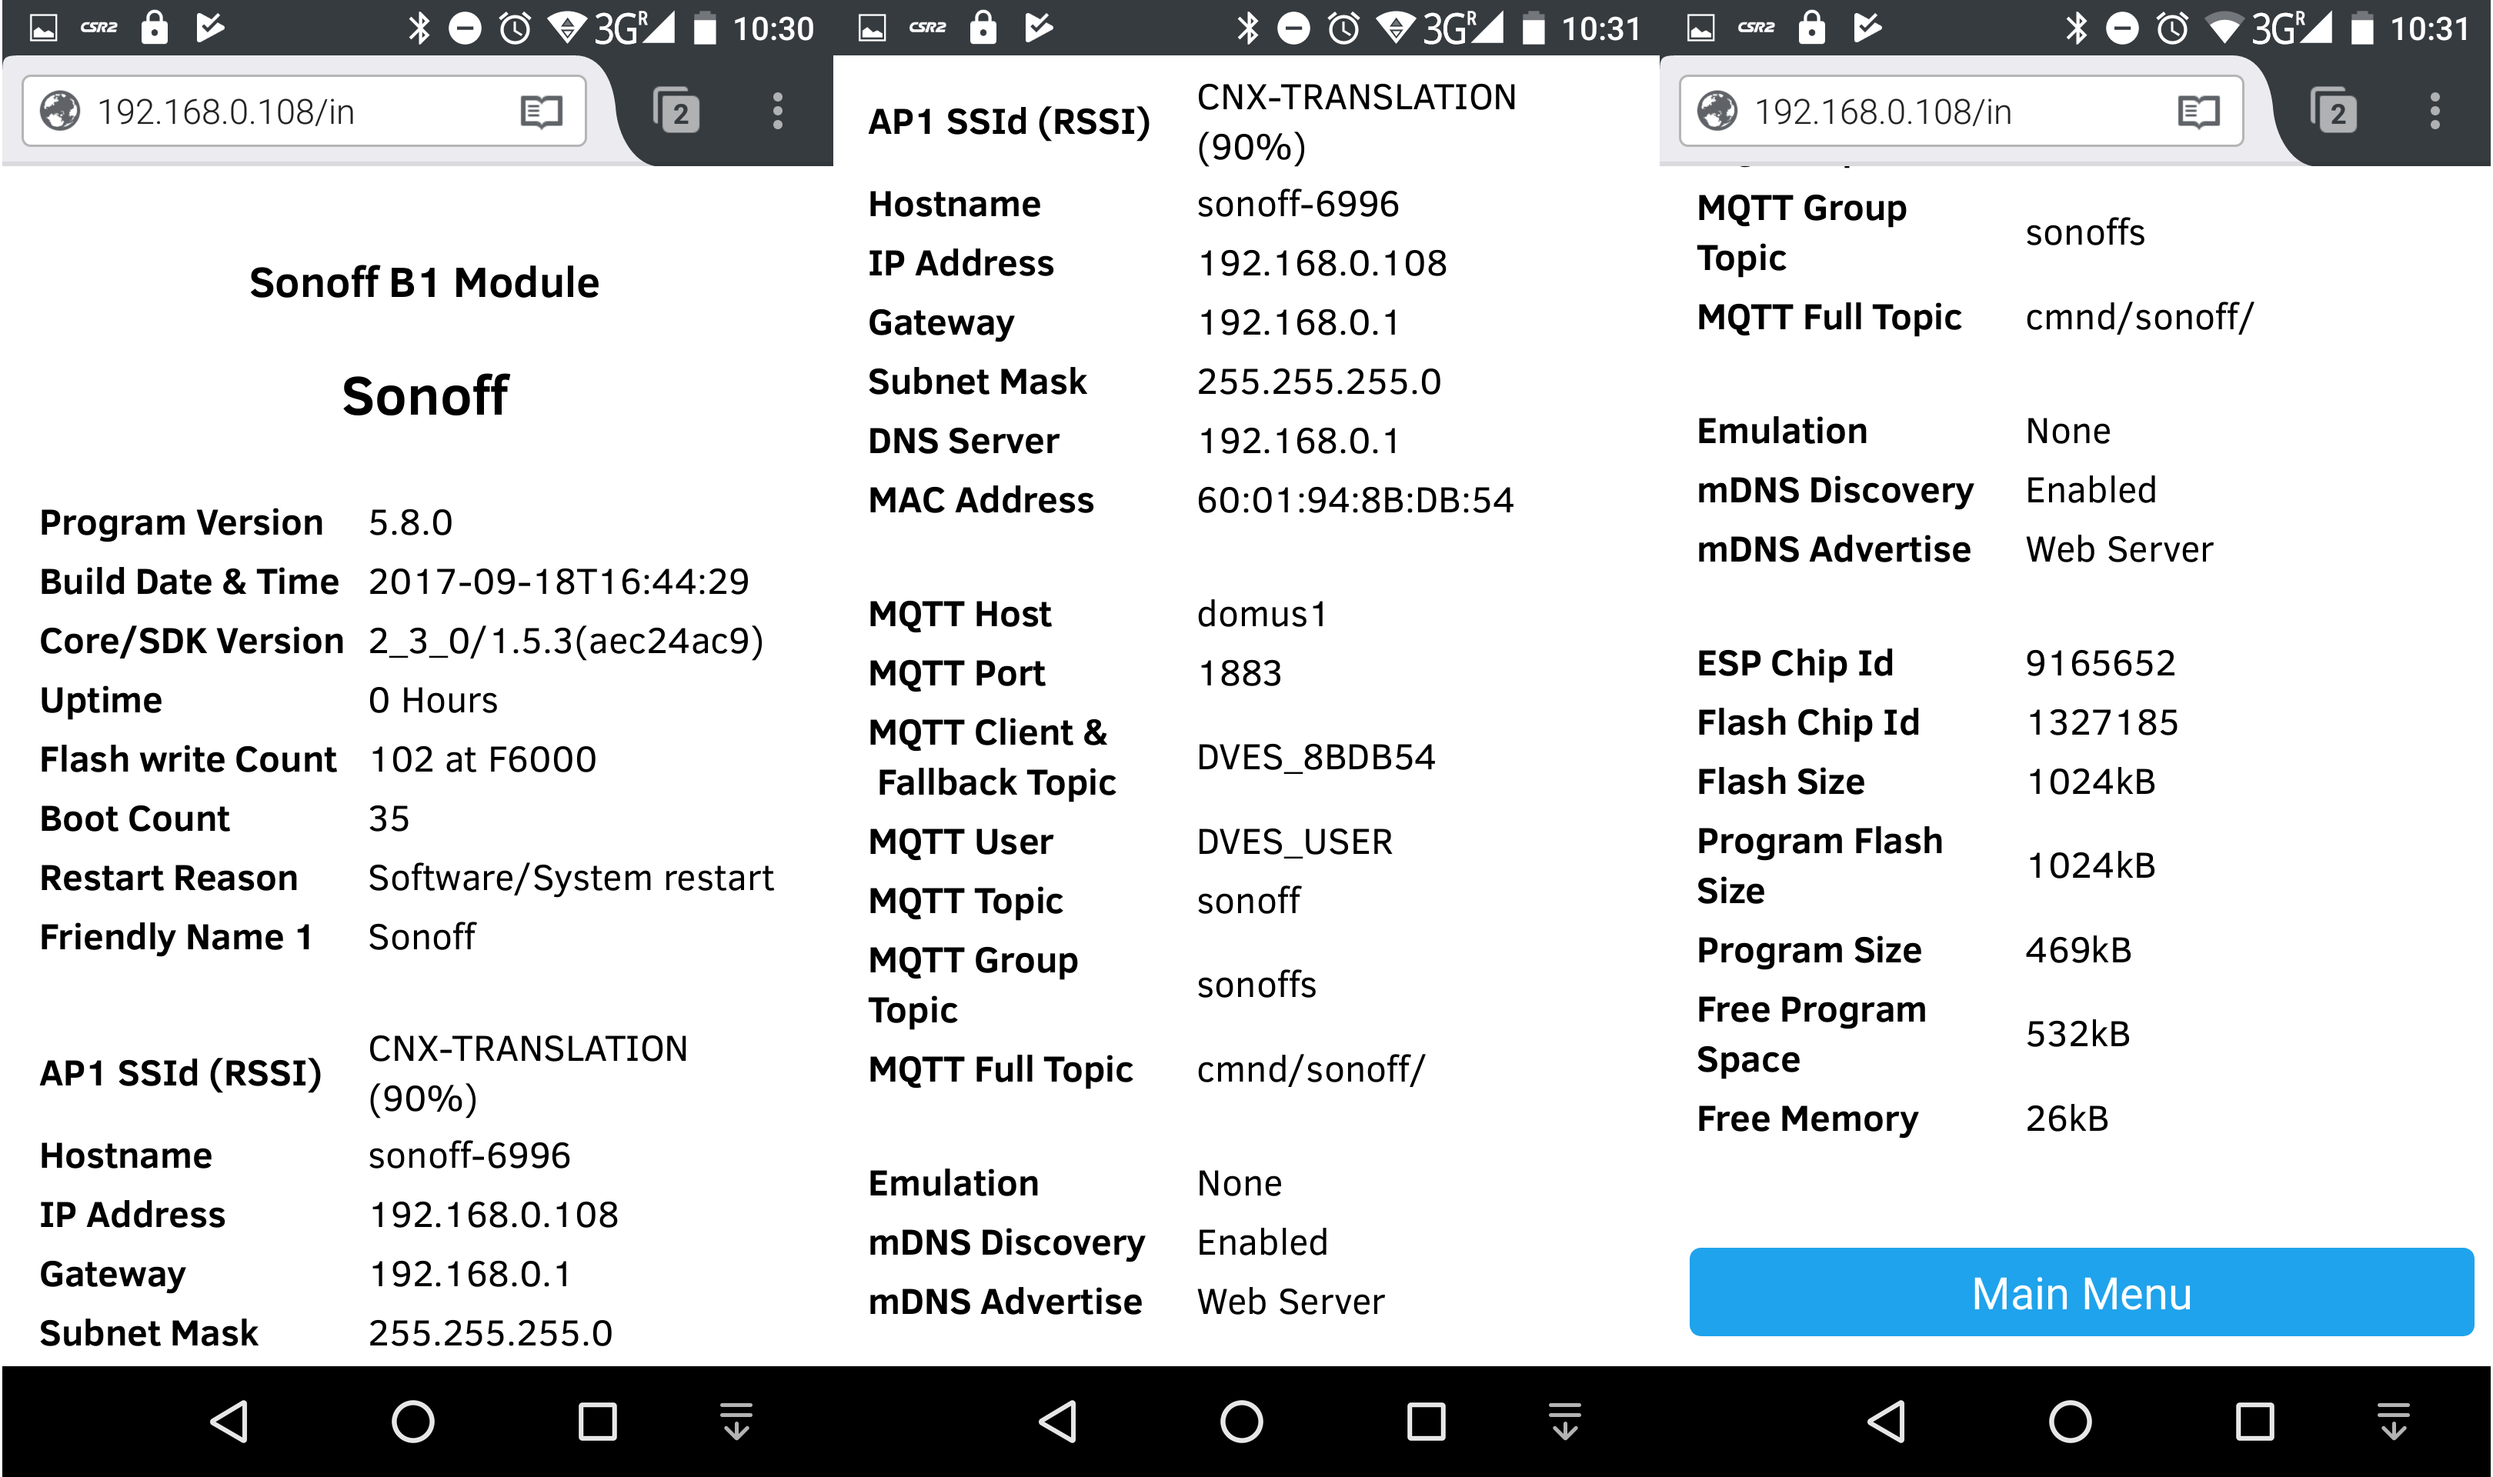Viewport: 2493px width, 1477px height.
Task: Select Core/SDK value 2_3_0/1.5.3(aec24ac9)
Action: click(566, 641)
